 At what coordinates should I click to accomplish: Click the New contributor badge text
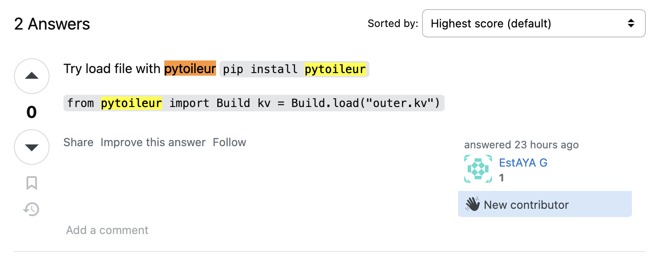point(526,205)
